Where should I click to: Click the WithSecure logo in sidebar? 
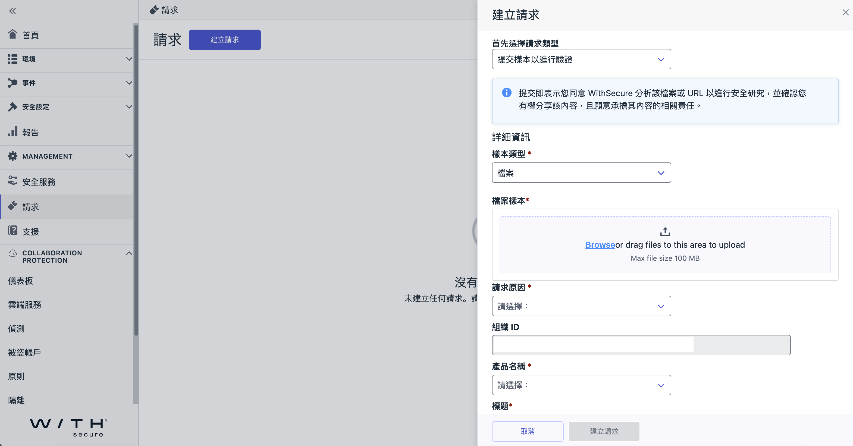(x=69, y=428)
